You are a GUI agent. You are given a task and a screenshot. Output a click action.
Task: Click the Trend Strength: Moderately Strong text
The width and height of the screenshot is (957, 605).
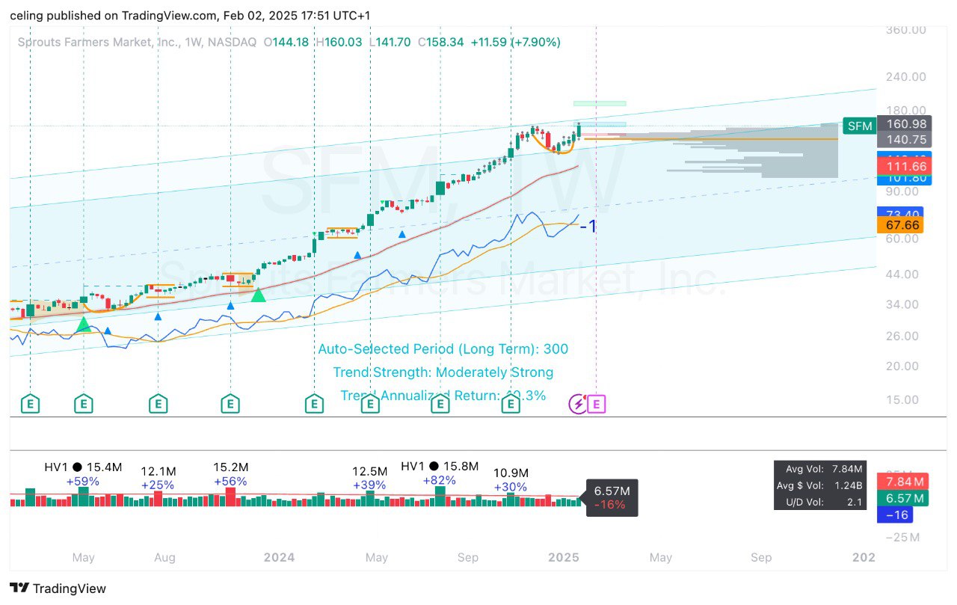(x=443, y=372)
